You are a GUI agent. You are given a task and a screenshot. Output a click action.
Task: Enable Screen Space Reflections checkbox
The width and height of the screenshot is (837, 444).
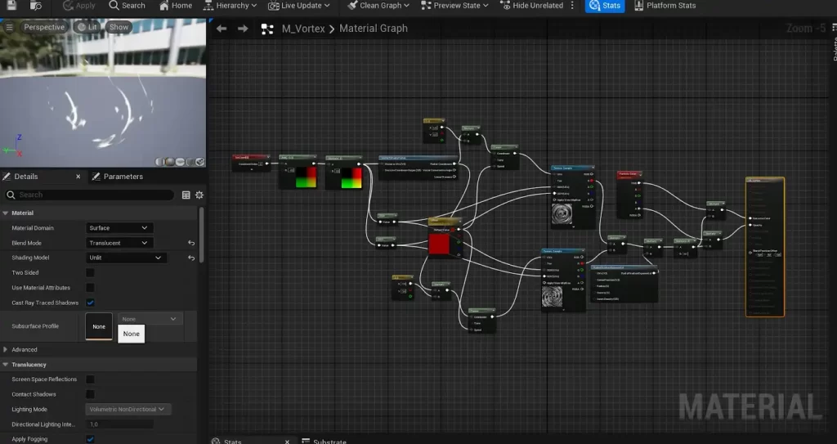tap(90, 379)
